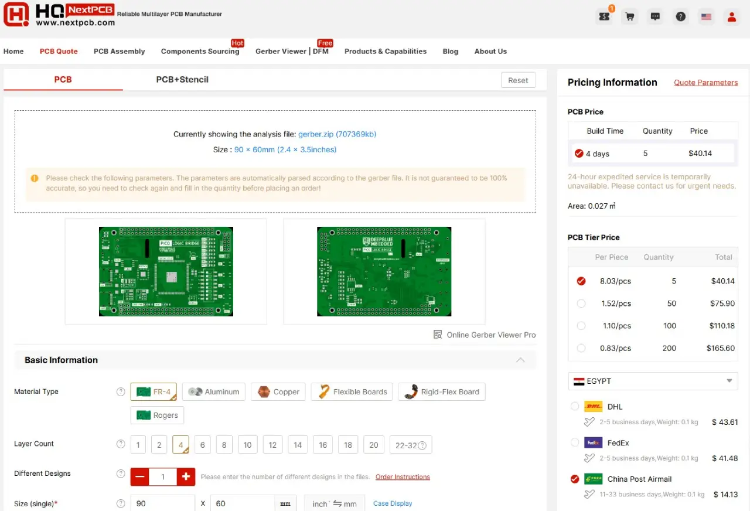Select layer count 6
The height and width of the screenshot is (511, 750).
pos(202,445)
